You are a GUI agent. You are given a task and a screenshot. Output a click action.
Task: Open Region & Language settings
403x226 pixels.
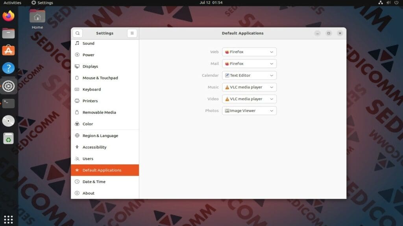pyautogui.click(x=105, y=135)
